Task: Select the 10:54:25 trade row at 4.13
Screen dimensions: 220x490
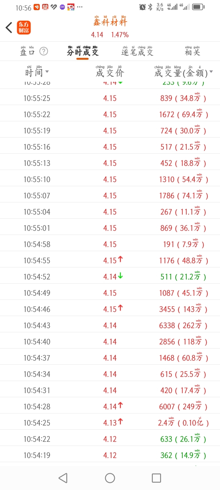Action: [110, 423]
